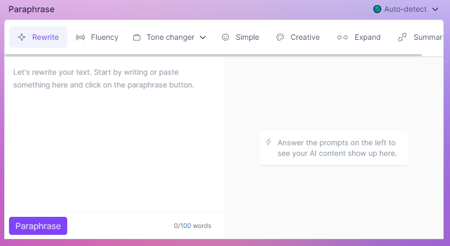450x246 pixels.
Task: Click the horizontal scrollbar under mode tabs
Action: pyautogui.click(x=212, y=55)
